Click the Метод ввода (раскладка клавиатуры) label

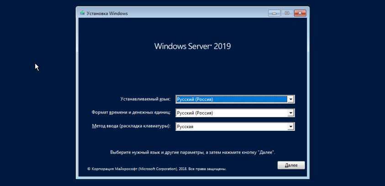pos(131,126)
